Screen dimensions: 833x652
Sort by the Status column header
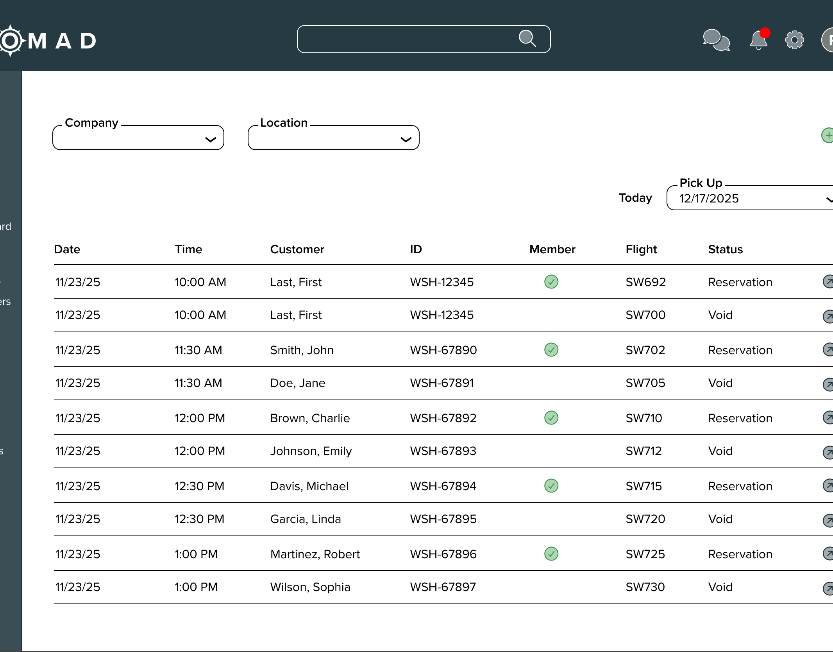coord(725,249)
